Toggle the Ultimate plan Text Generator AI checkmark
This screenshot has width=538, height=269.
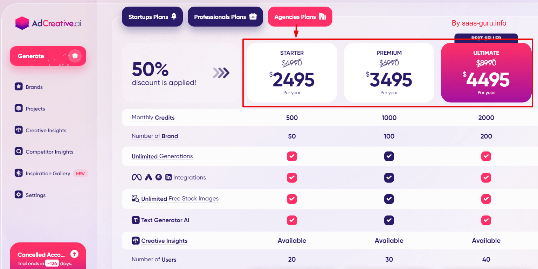click(486, 220)
